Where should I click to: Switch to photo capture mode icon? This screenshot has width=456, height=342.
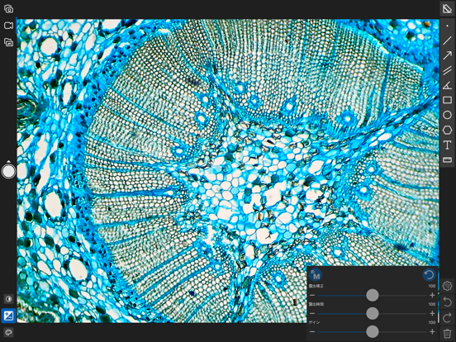[x=8, y=9]
